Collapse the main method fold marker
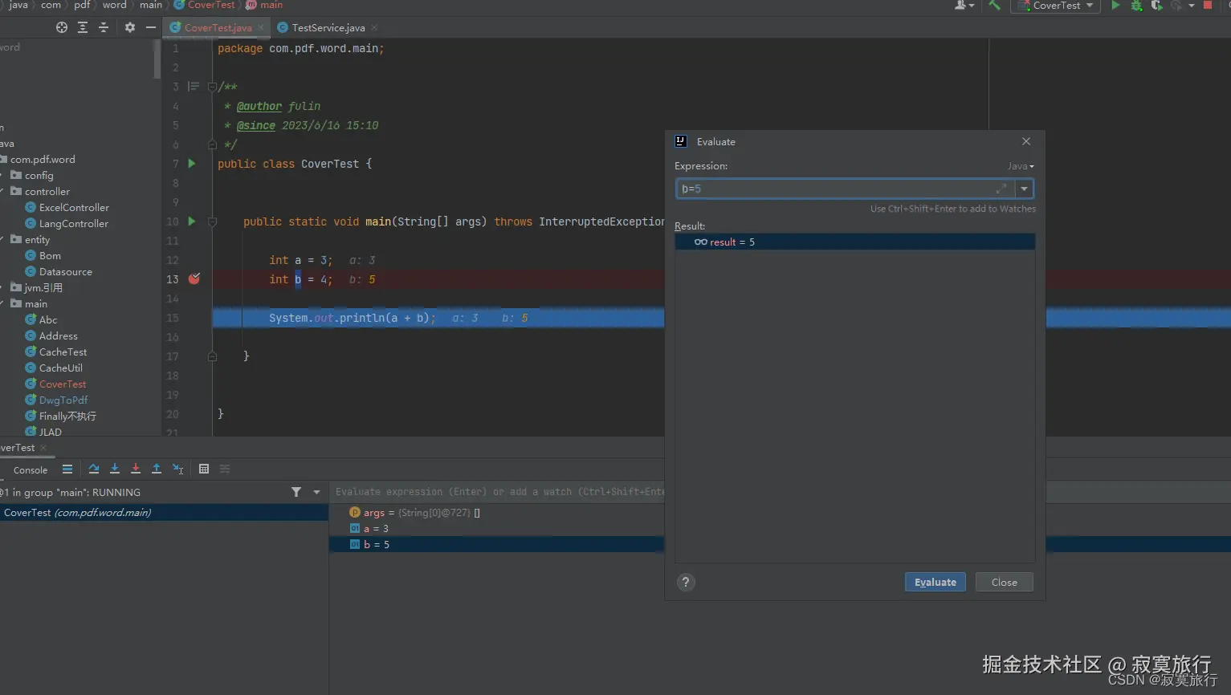 pos(213,222)
